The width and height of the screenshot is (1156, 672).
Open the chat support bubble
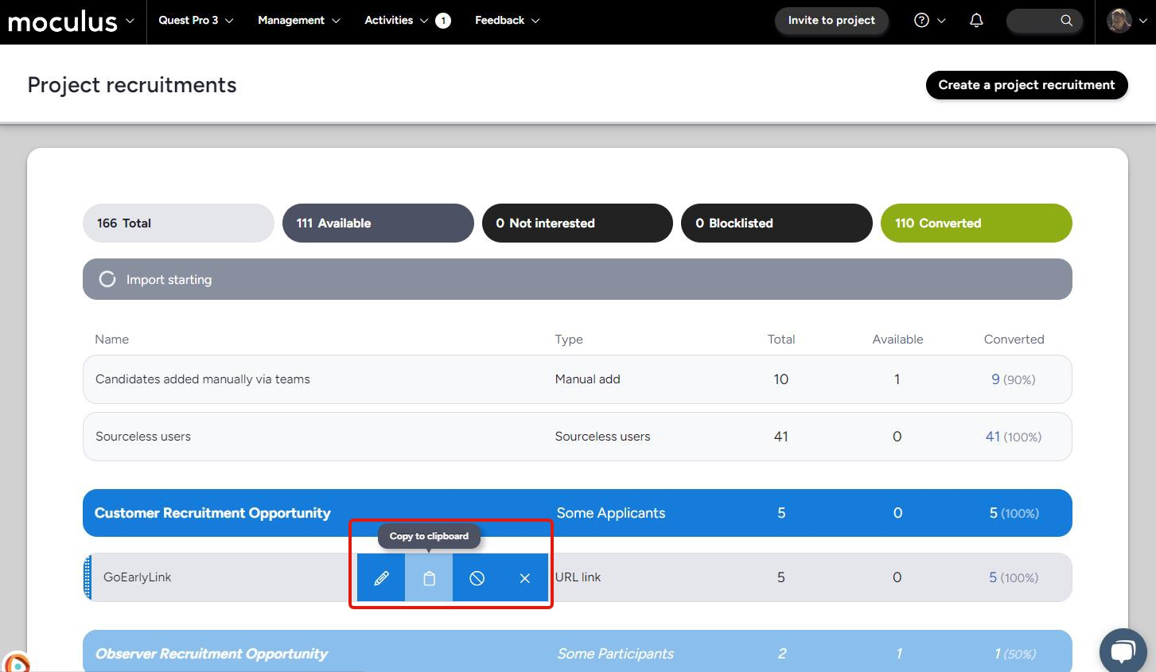point(1122,651)
